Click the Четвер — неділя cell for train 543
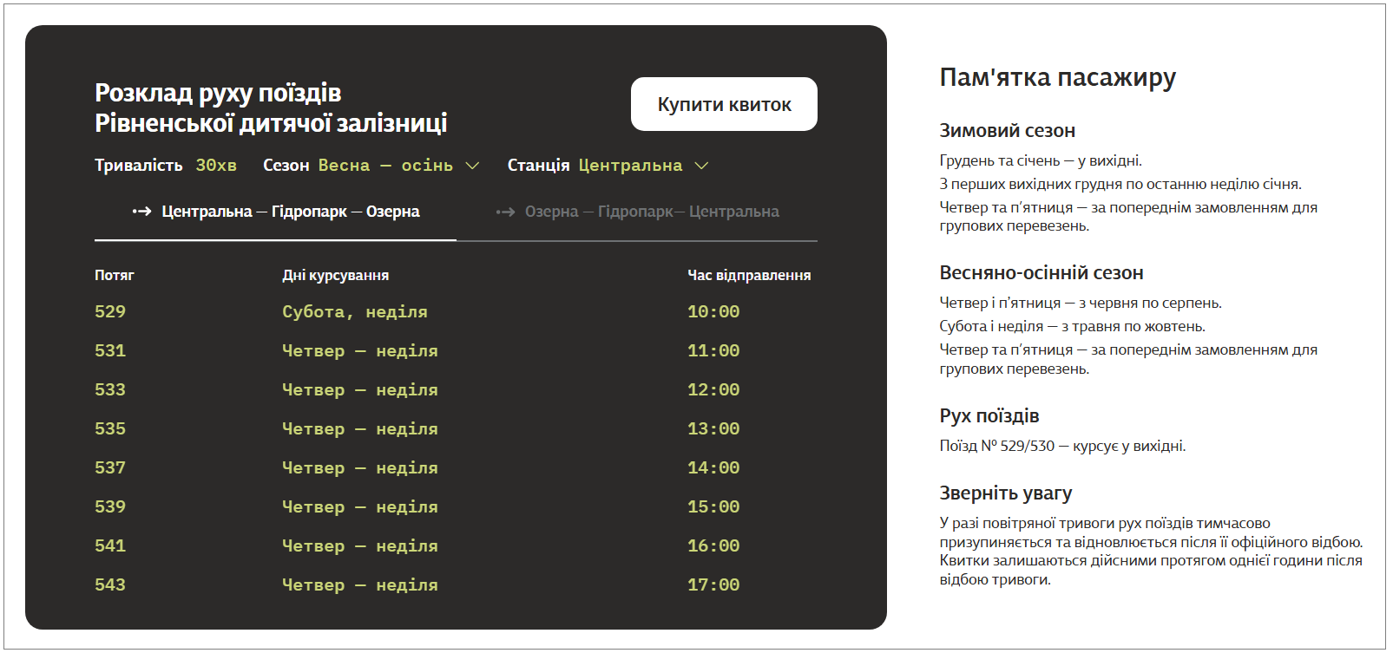Viewport: 1393px width, 653px height. coord(360,585)
